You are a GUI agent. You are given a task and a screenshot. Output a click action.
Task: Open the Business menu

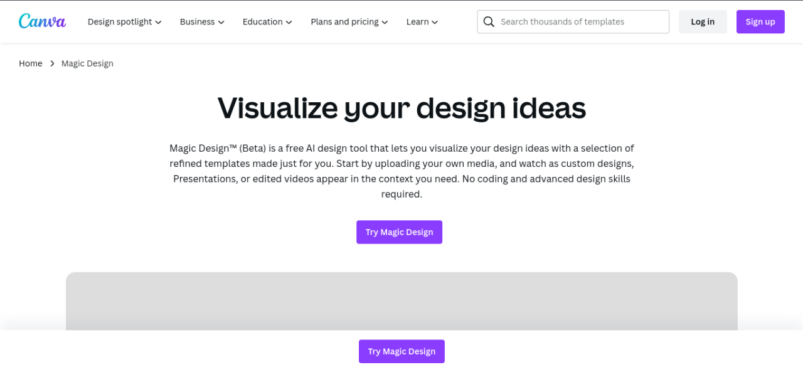pyautogui.click(x=202, y=22)
